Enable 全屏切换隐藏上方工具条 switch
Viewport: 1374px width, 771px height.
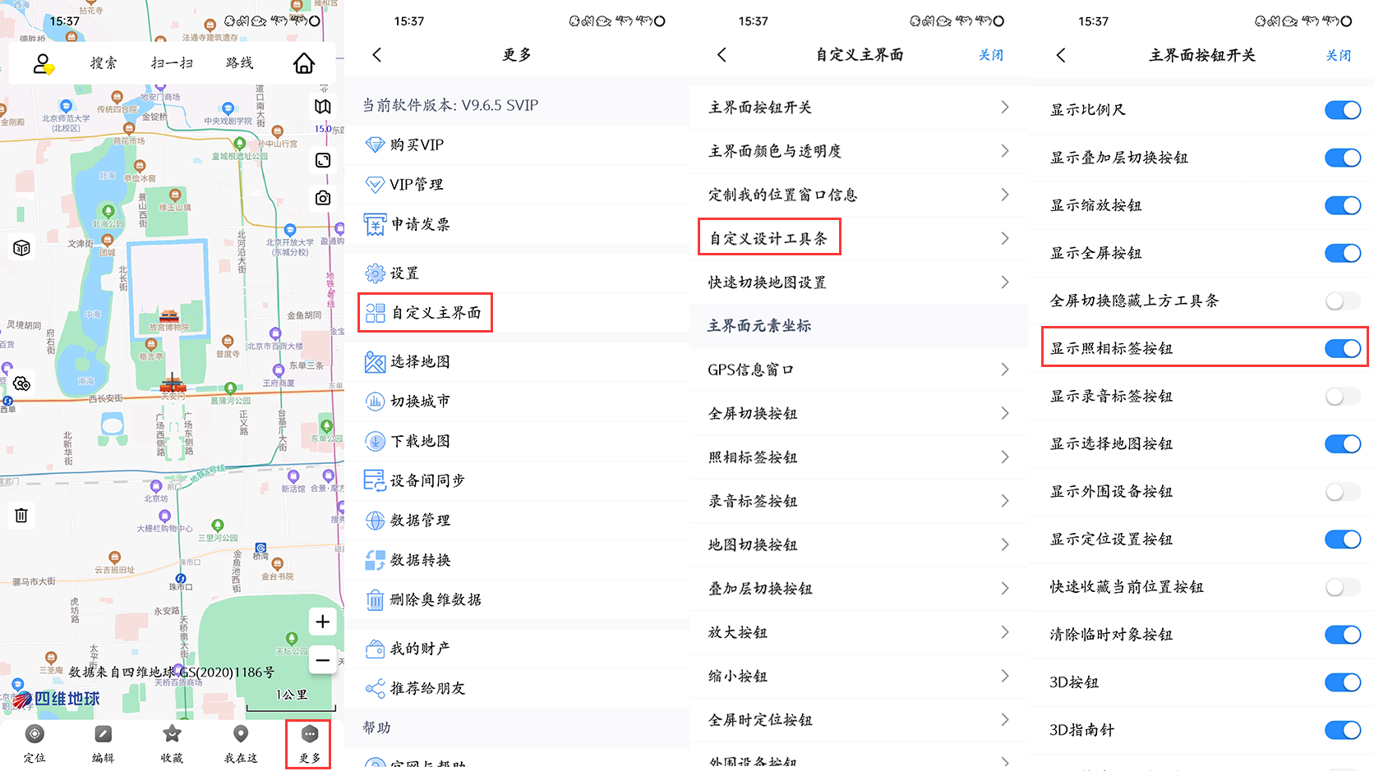1342,301
